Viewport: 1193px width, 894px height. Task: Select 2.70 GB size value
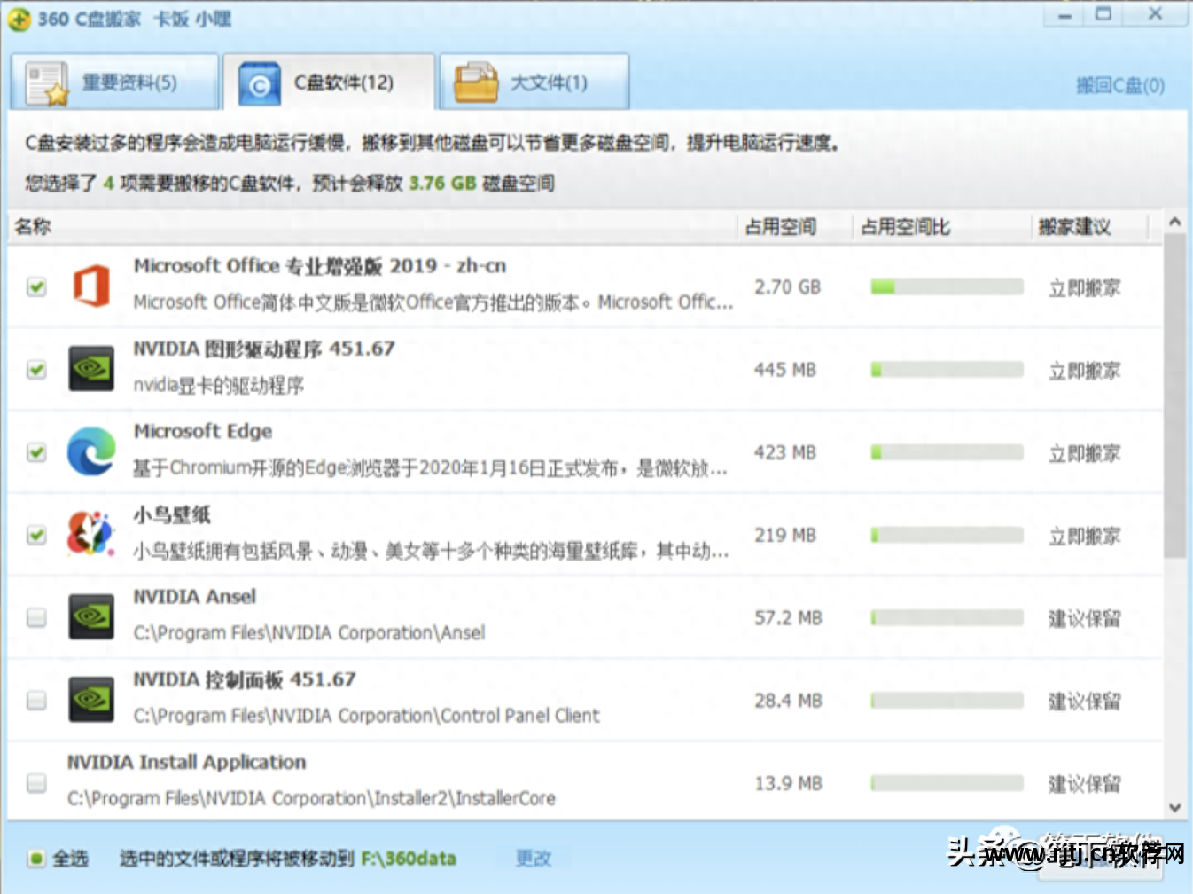787,286
